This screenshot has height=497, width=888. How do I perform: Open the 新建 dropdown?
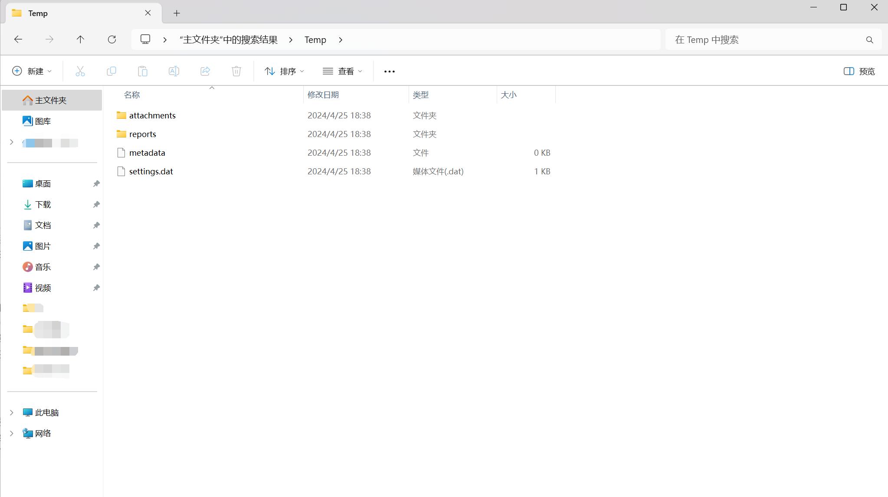(x=32, y=71)
